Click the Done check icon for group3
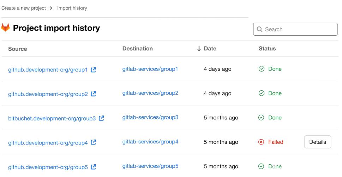342x177 pixels. (261, 118)
